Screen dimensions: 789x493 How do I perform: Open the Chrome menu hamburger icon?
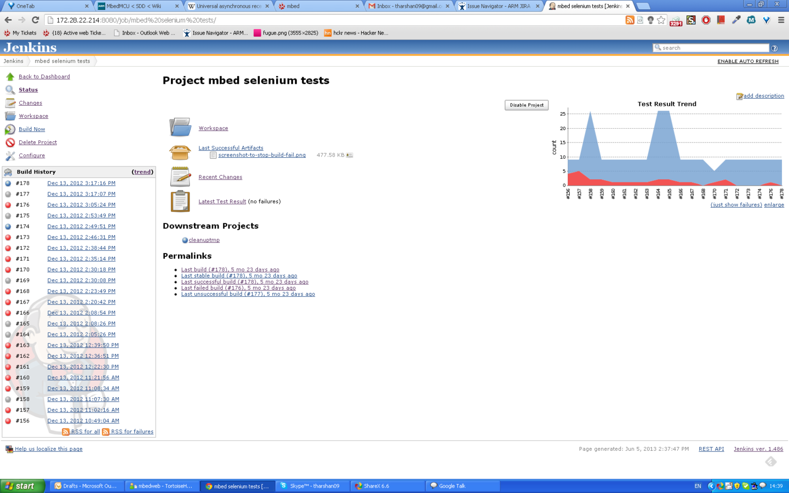tap(781, 20)
